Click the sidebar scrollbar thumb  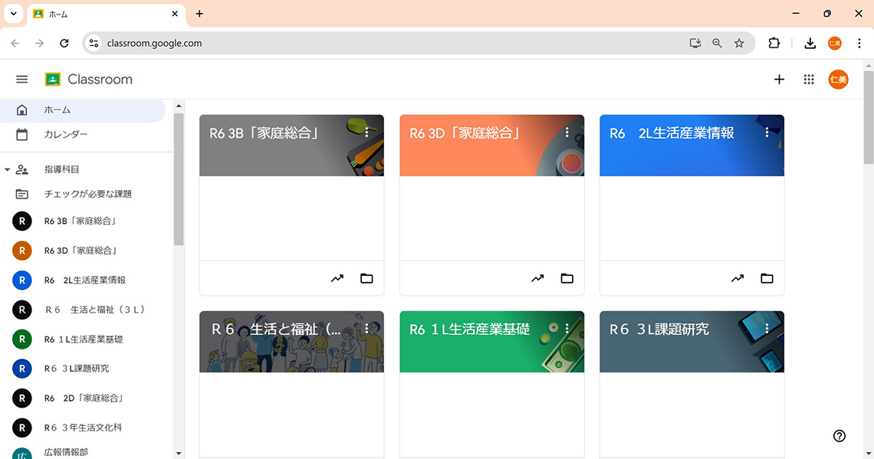179,179
